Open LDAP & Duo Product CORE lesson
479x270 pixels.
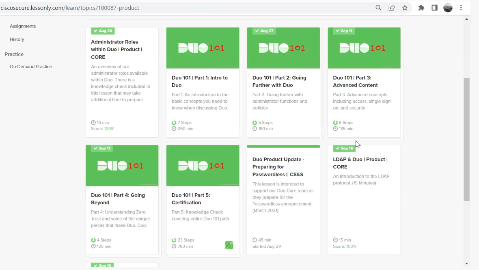click(360, 163)
